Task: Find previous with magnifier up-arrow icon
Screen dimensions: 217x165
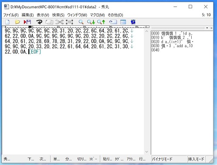Action: point(101,22)
